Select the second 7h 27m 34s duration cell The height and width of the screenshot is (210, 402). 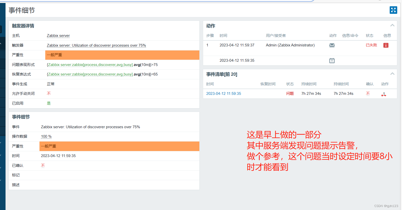click(343, 94)
